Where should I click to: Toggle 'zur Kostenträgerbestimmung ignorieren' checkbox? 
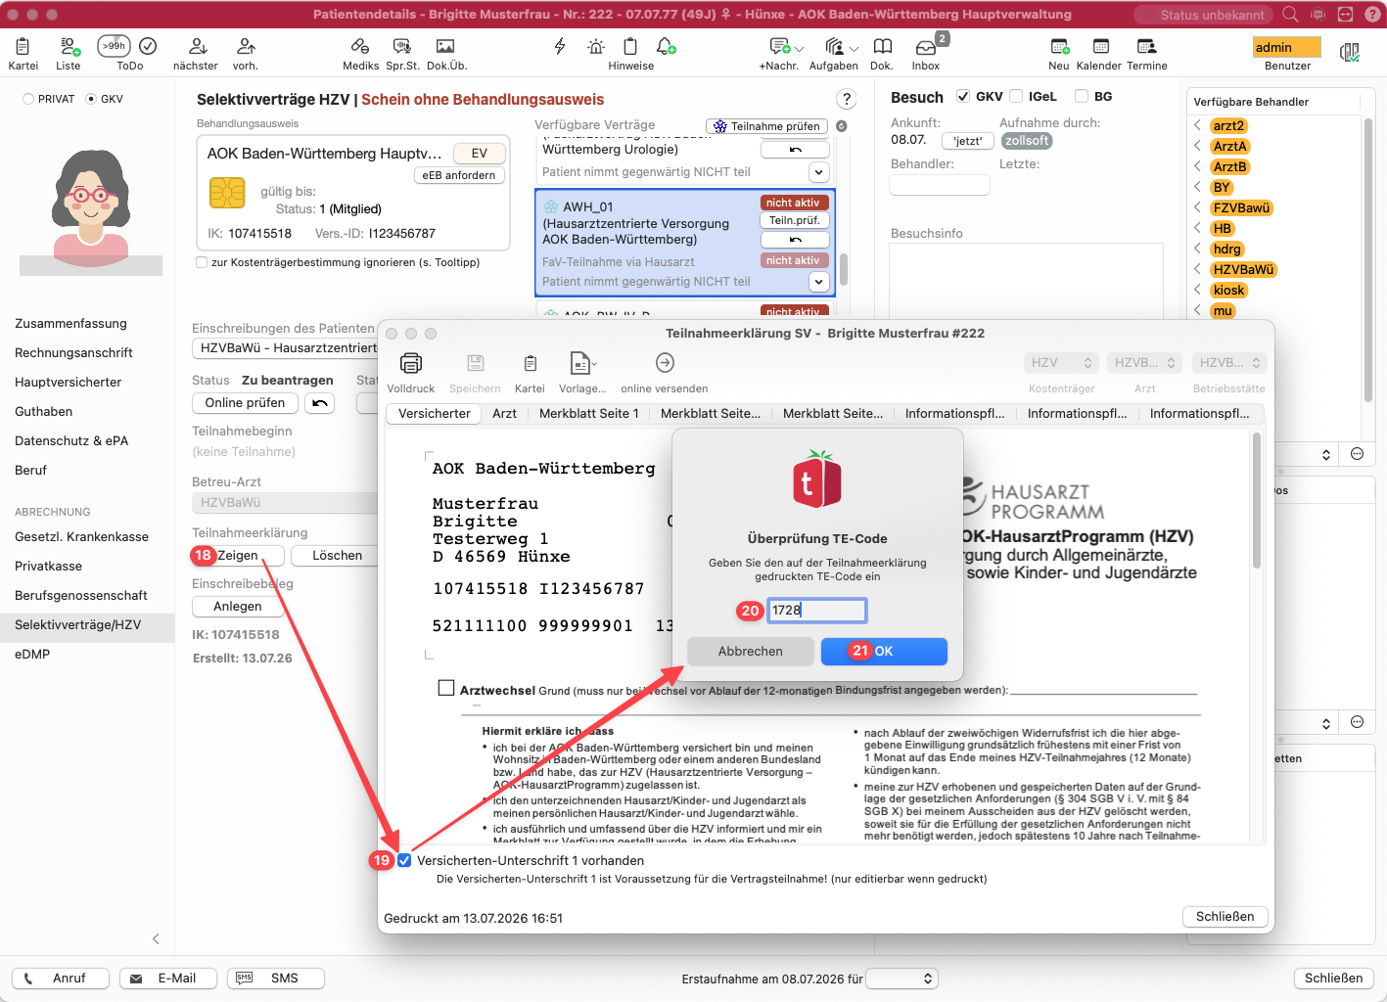tap(202, 262)
